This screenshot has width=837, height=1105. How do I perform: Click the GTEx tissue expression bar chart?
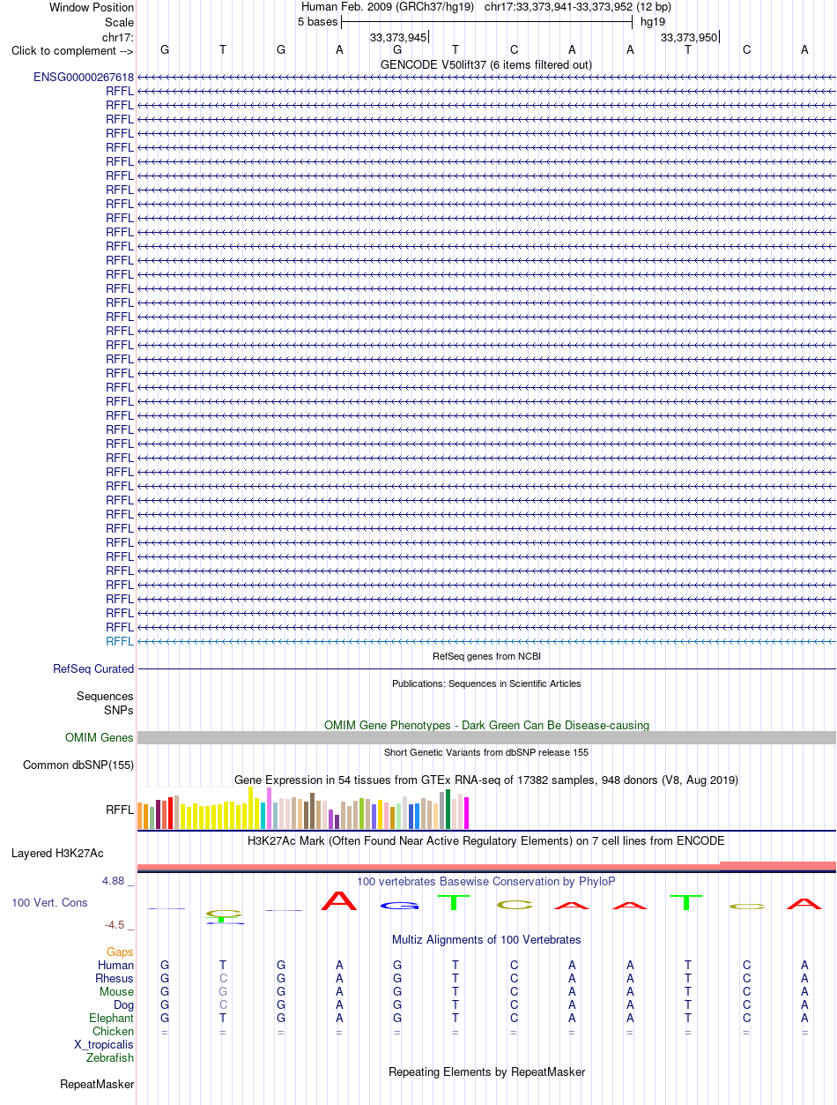pos(304,808)
